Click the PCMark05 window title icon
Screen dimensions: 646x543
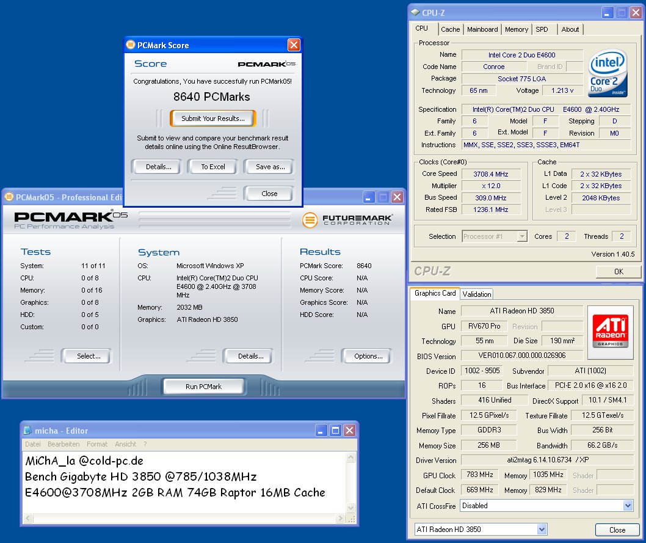tap(9, 197)
